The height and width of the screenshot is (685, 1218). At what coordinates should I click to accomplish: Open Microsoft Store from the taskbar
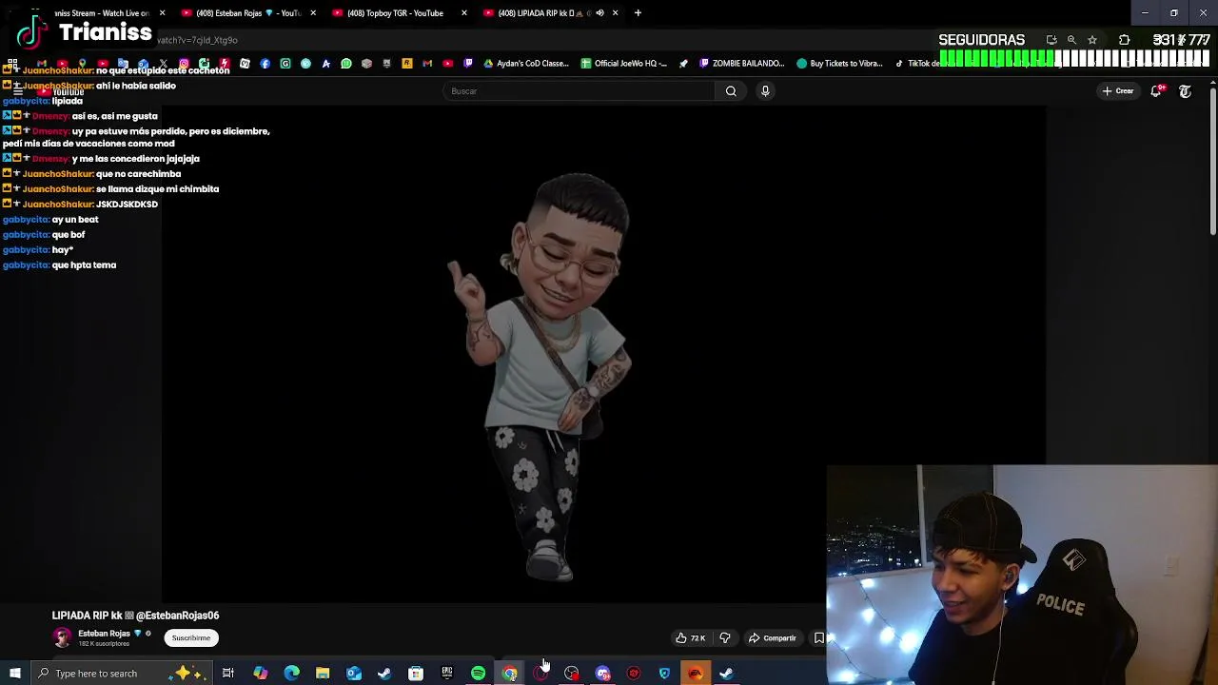tap(416, 674)
